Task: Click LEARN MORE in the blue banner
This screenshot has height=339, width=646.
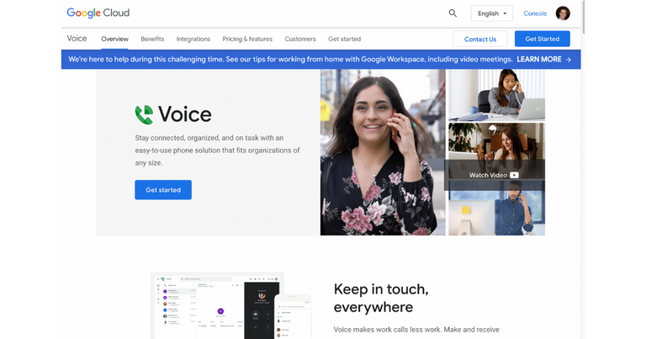Action: (539, 60)
